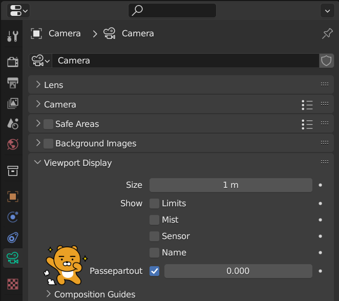Image resolution: width=339 pixels, height=301 pixels.
Task: Click the first Camera breadcrumb label
Action: point(65,33)
